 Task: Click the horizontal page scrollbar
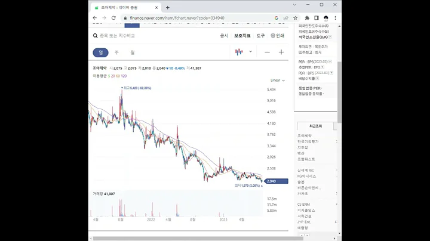pos(198,239)
